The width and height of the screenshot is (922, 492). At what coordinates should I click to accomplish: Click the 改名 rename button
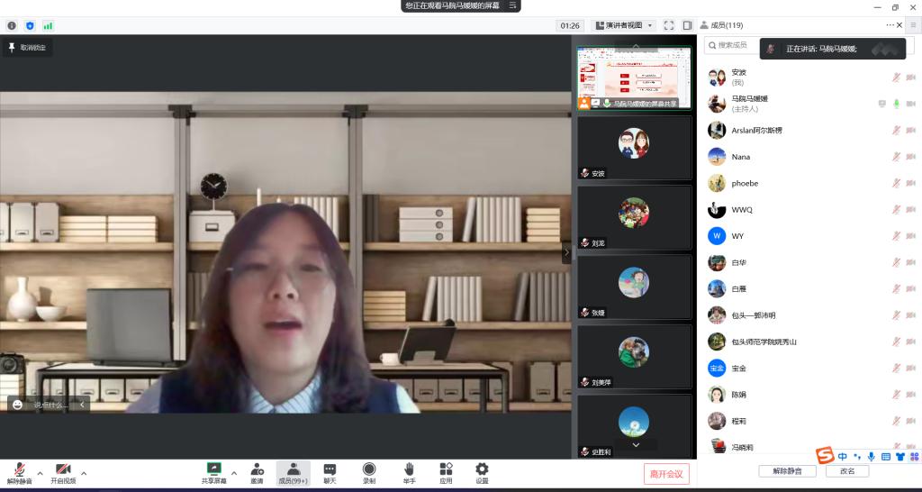tap(847, 471)
